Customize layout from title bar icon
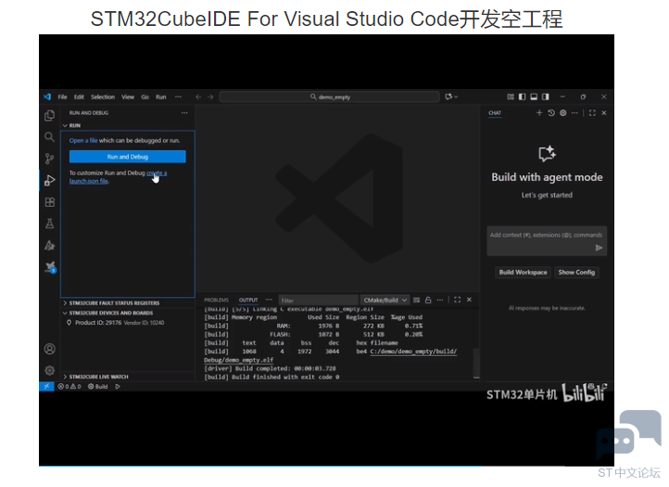This screenshot has width=669, height=487. 511,97
